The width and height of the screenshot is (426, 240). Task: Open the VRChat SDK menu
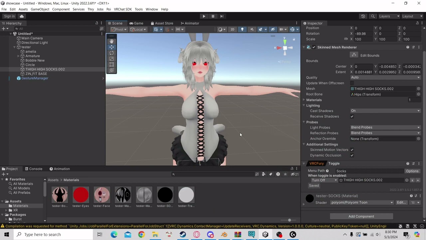point(123,9)
